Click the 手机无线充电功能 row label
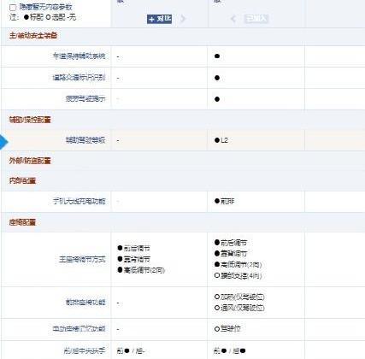This screenshot has height=359, width=365. (79, 202)
